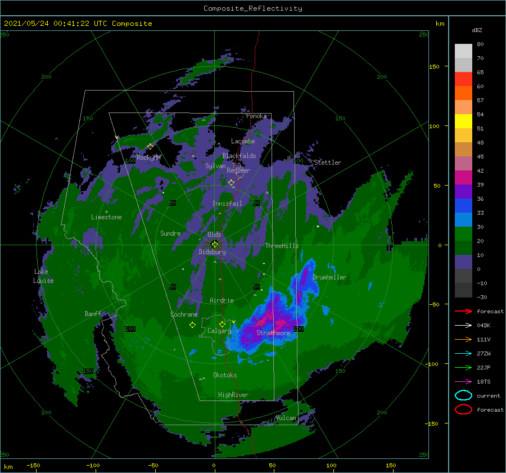Click the '2021/05/24 00:41:22 UTC Composite' timestamp
The width and height of the screenshot is (506, 473).
tap(78, 24)
